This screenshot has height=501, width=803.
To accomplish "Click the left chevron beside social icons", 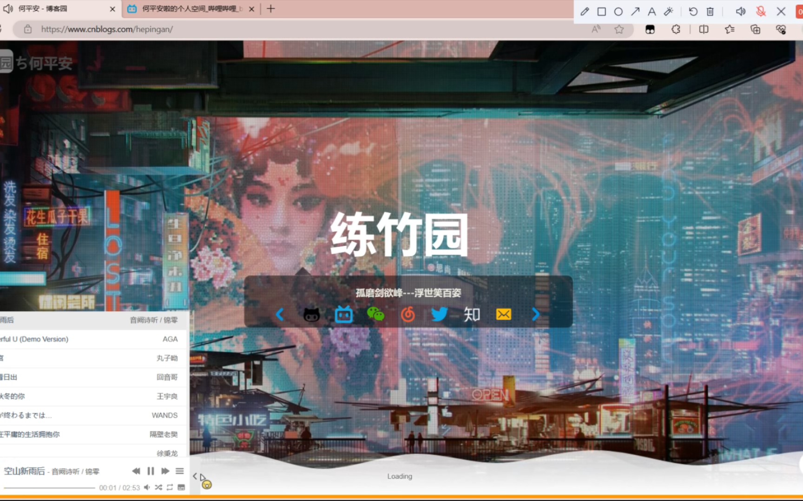I will coord(280,315).
